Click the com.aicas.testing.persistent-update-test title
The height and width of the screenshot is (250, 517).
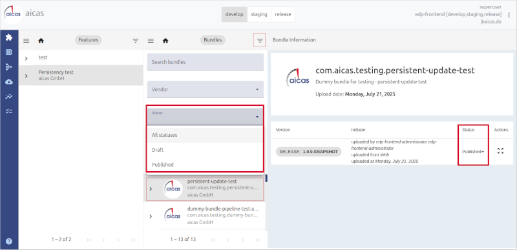395,70
